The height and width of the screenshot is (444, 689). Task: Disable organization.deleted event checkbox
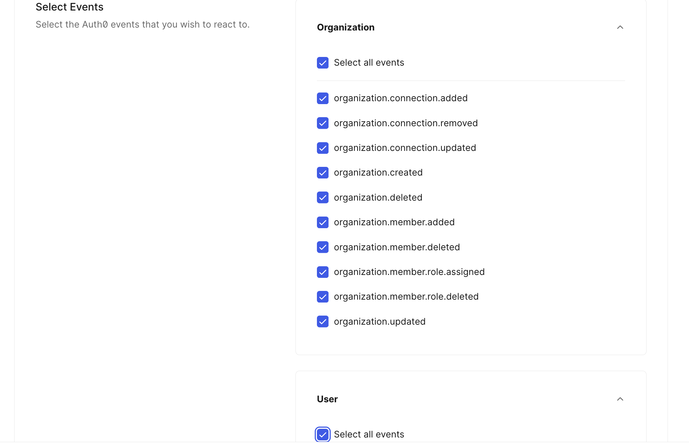(323, 198)
